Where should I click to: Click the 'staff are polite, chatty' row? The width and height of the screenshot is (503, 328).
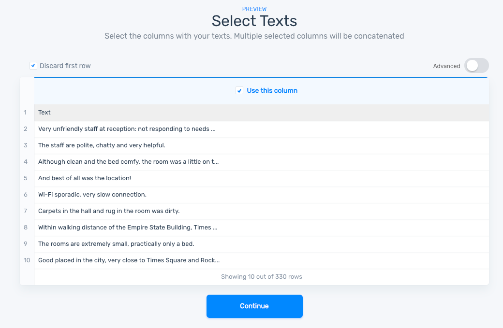pos(102,145)
